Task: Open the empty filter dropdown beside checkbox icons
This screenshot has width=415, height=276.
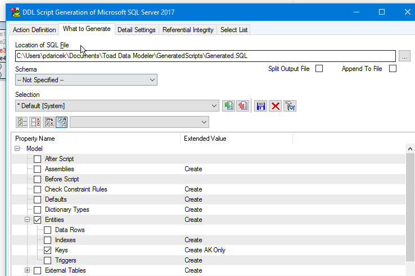Action: click(x=139, y=122)
